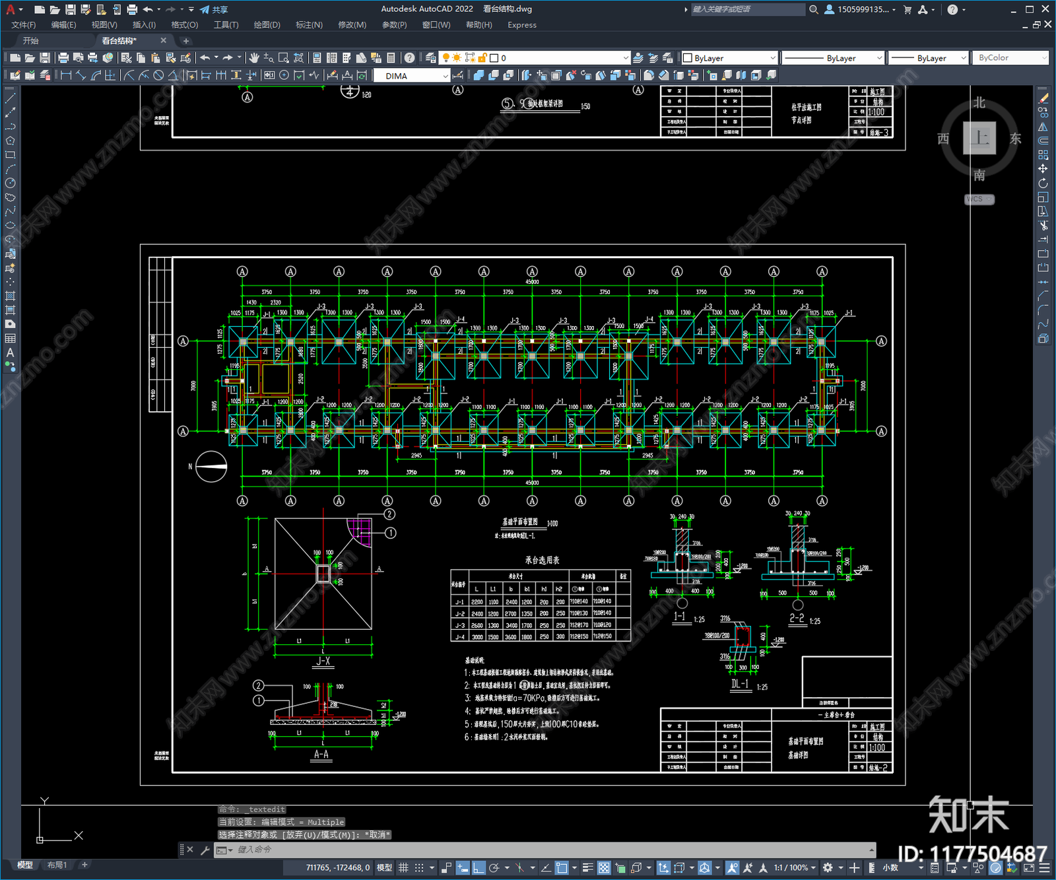Select the Hatch tool in draw toolbar
The image size is (1056, 880).
[x=10, y=296]
